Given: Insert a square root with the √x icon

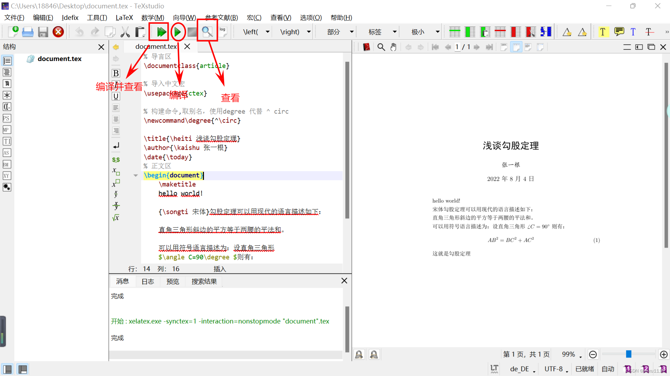Looking at the screenshot, I should [116, 218].
